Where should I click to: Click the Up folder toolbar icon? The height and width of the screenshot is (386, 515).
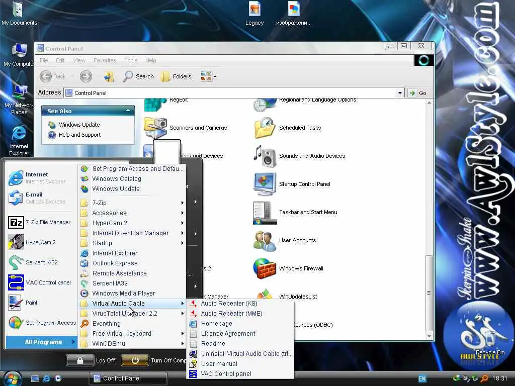[x=109, y=76]
